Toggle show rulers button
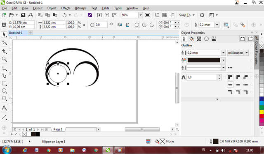 point(157,15)
